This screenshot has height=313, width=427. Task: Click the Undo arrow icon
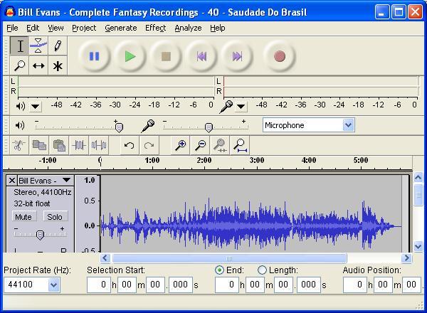pos(130,145)
